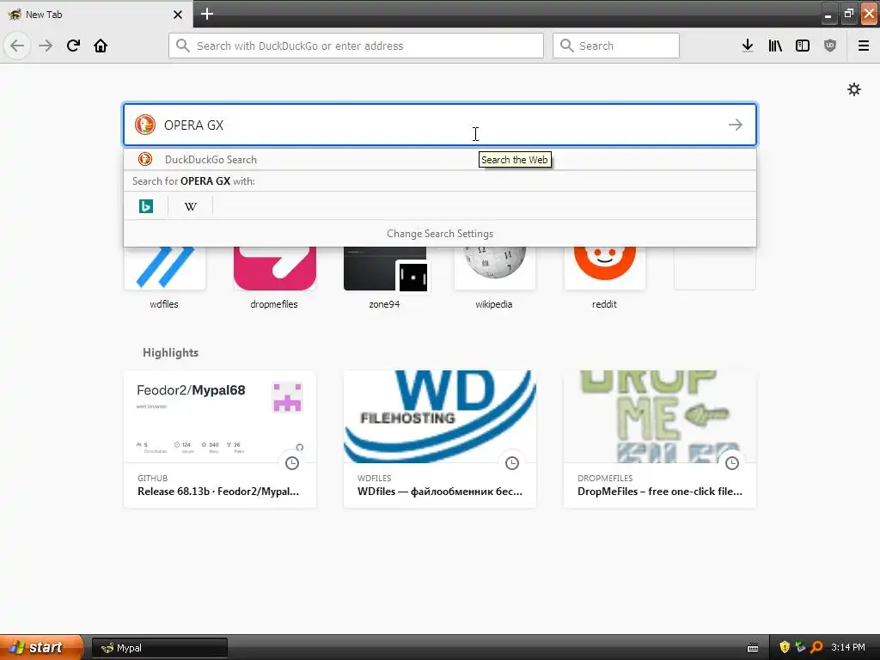880x660 pixels.
Task: Click history clock icon on WDfiles card
Action: click(x=512, y=463)
